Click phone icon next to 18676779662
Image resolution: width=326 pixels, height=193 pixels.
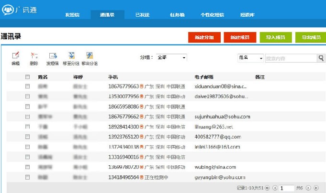point(141,117)
